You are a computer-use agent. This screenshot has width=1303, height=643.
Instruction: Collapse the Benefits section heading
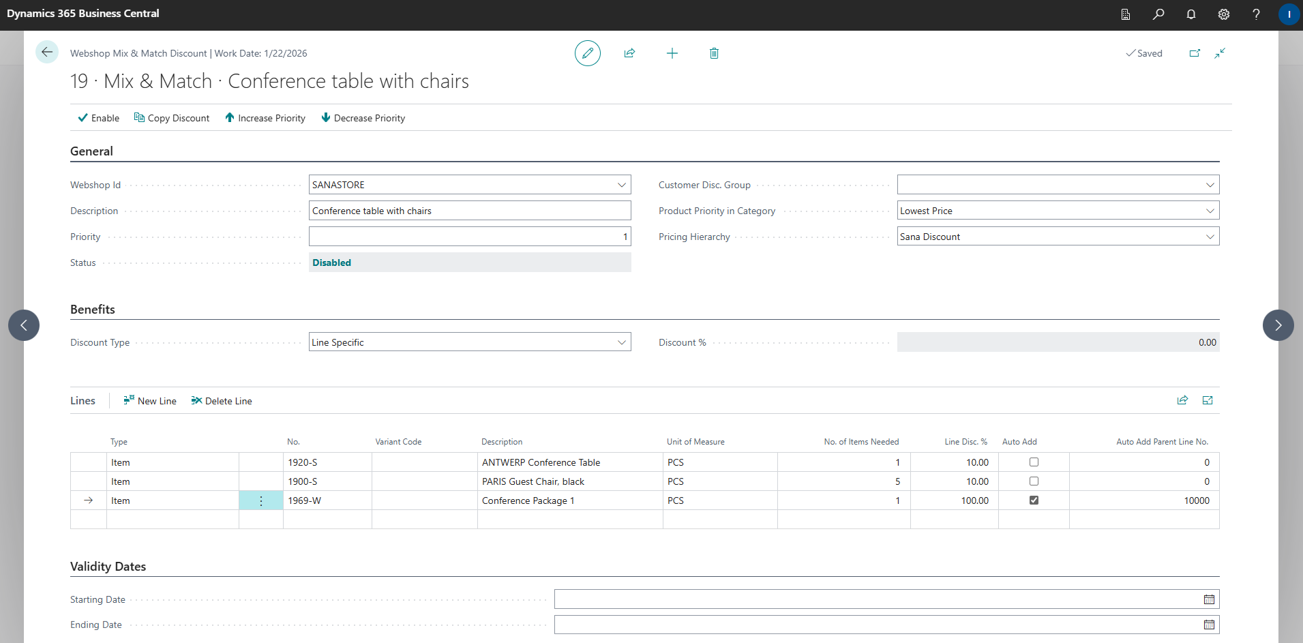tap(93, 310)
